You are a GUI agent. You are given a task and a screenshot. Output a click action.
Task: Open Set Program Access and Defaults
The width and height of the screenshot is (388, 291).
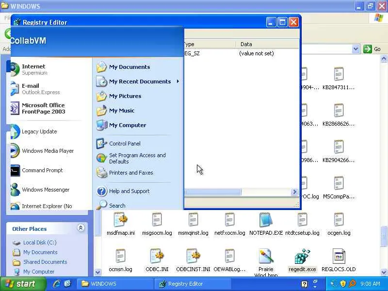point(138,158)
